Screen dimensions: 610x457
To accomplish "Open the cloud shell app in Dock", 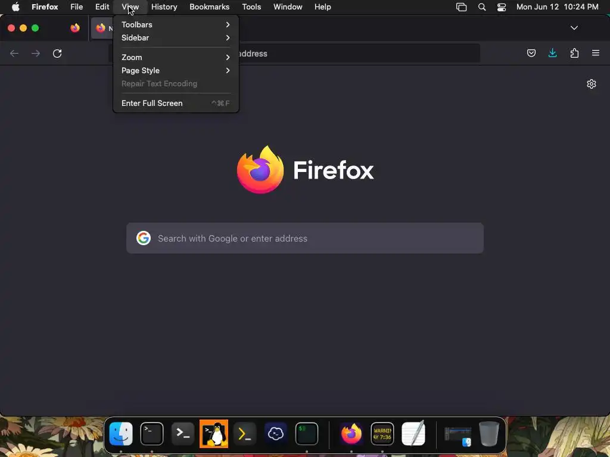I will pyautogui.click(x=275, y=433).
